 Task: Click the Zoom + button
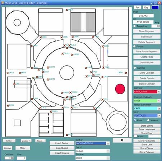pyautogui.click(x=26, y=141)
